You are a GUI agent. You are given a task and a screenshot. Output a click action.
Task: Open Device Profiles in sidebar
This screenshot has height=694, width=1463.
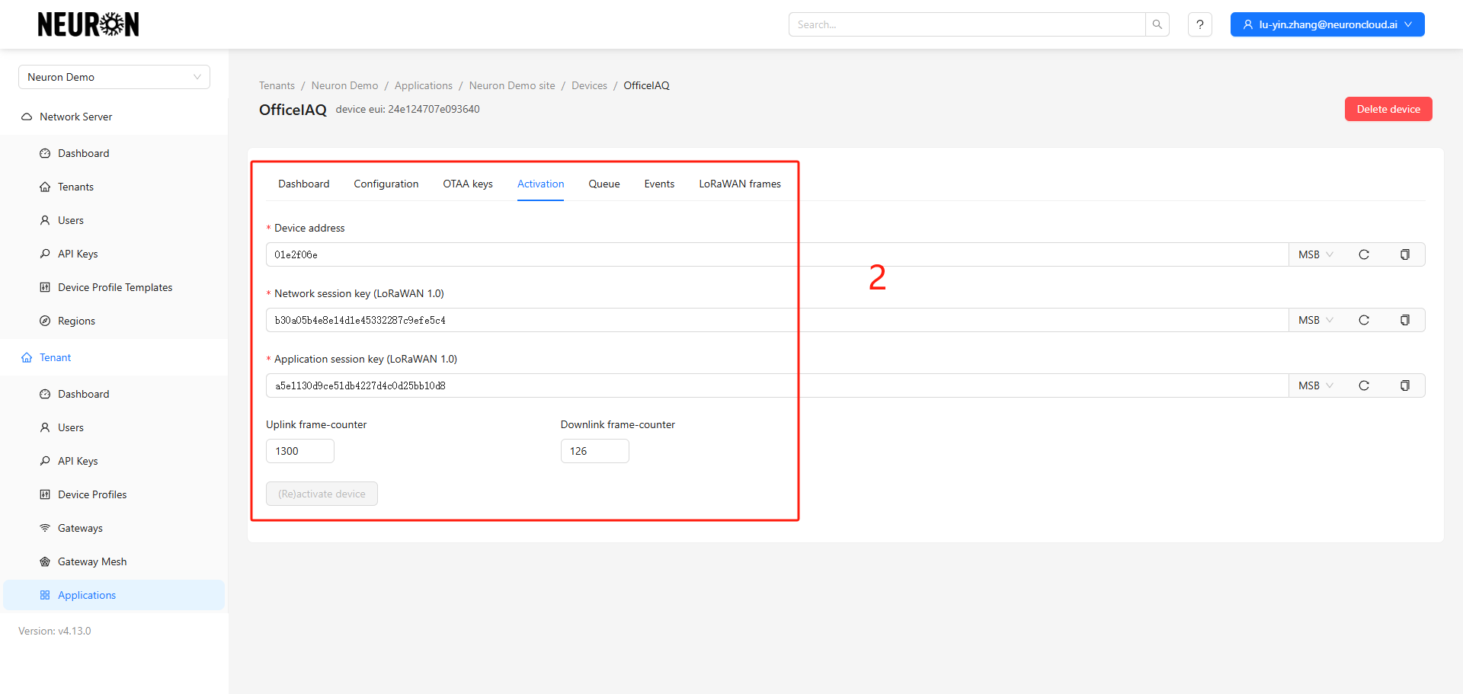pyautogui.click(x=114, y=494)
